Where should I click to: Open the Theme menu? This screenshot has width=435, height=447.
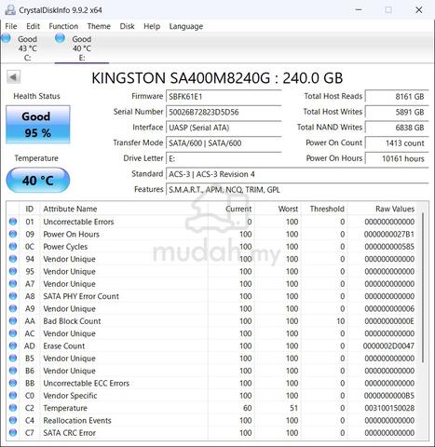99,26
